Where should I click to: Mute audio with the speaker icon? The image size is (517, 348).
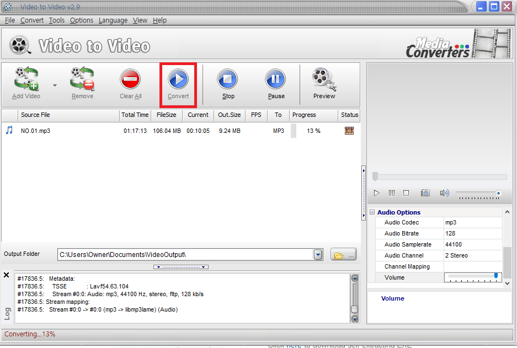(445, 192)
